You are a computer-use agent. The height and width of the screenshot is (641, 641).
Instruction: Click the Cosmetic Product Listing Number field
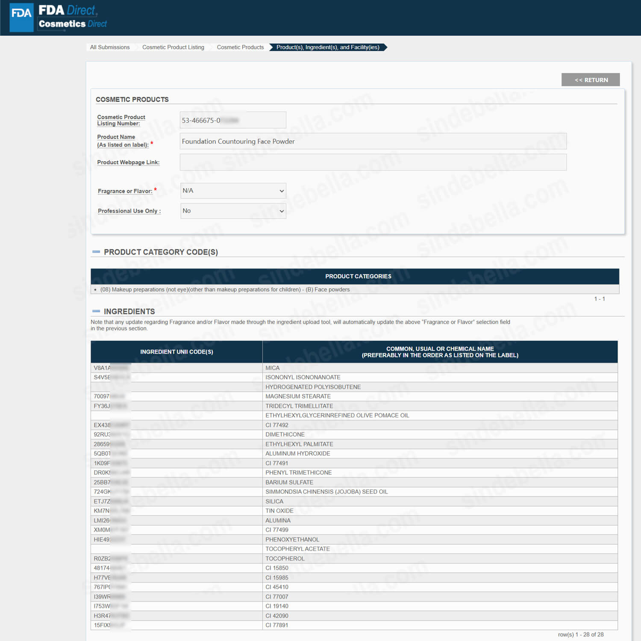pyautogui.click(x=232, y=120)
